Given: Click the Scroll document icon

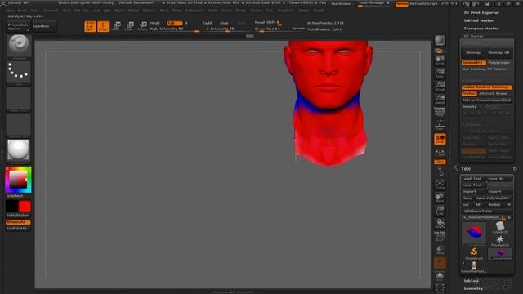Looking at the screenshot, I should pyautogui.click(x=440, y=60).
